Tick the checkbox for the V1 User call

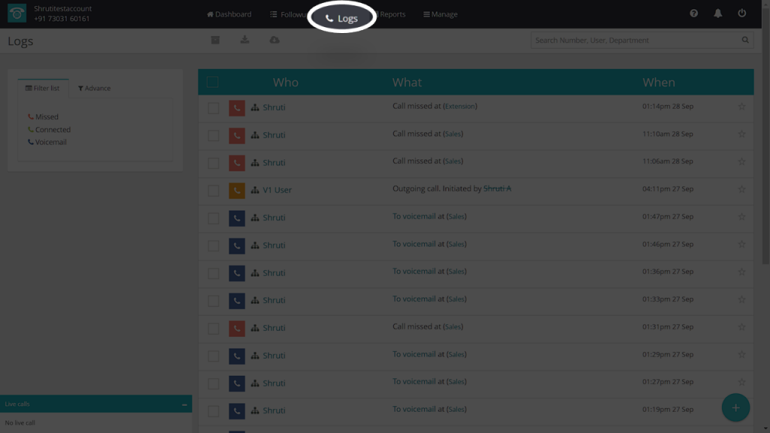[x=213, y=190]
